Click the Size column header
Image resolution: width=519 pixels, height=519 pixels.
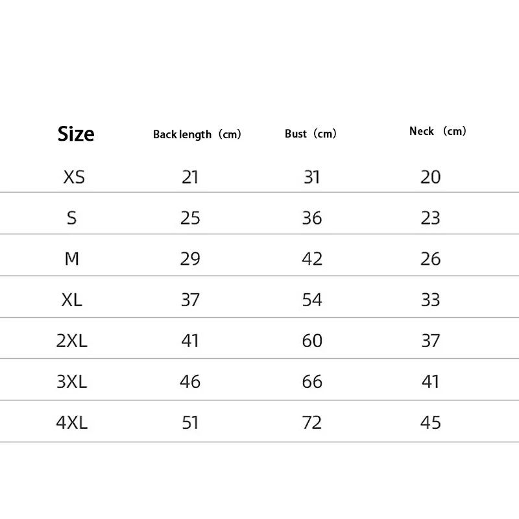coord(76,134)
